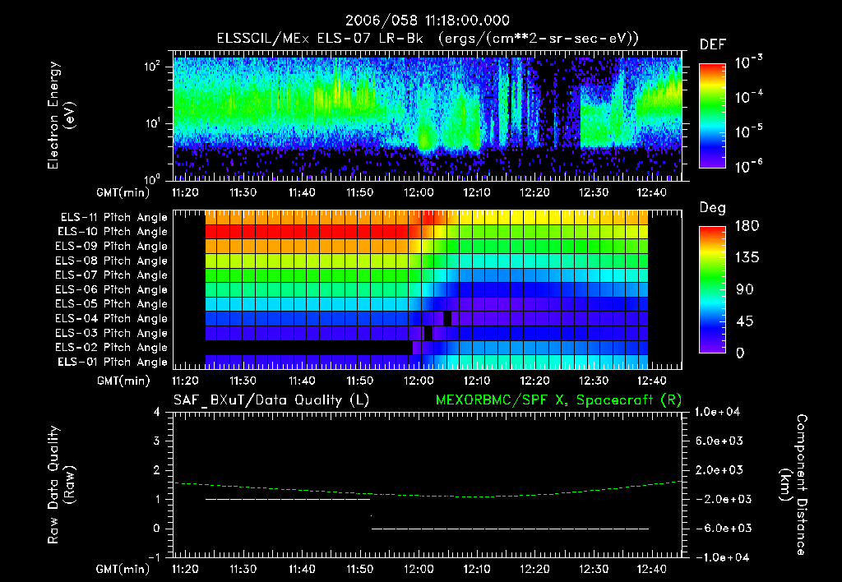842x582 pixels.
Task: Click GMT(min) label under data quality plot
Action: click(x=123, y=569)
